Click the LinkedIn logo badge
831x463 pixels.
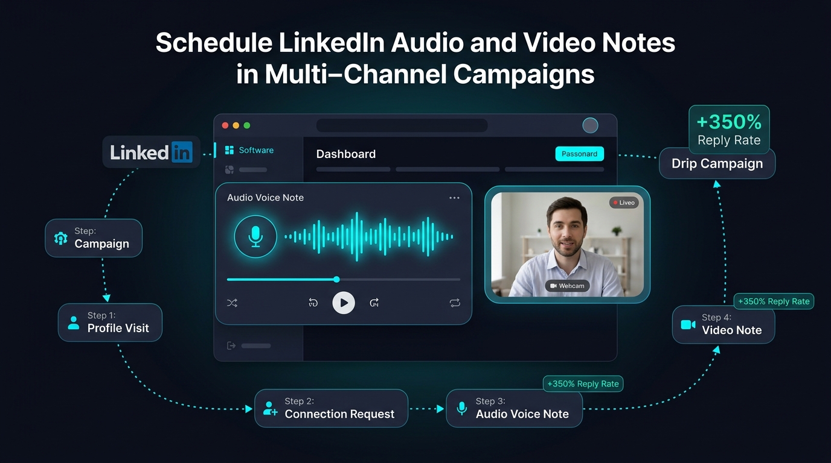(151, 152)
